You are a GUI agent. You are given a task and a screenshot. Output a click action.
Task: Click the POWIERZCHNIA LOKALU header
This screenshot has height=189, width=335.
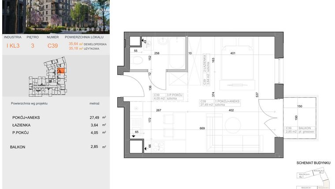84,37
